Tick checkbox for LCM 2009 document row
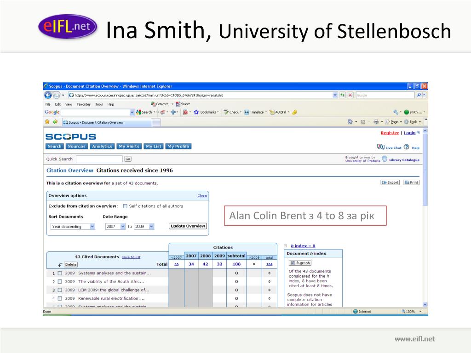Viewport: 471px width, 353px height. [60, 290]
